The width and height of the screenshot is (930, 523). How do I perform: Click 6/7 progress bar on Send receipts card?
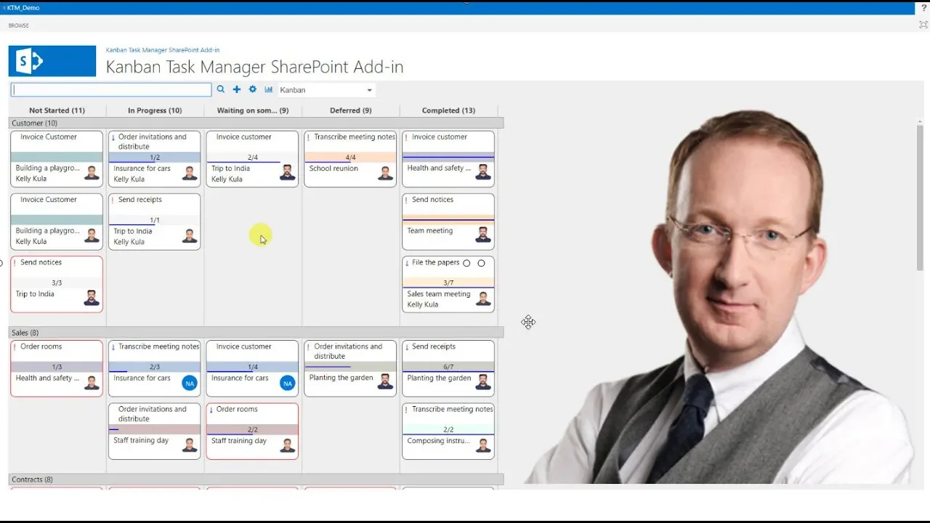coord(448,368)
